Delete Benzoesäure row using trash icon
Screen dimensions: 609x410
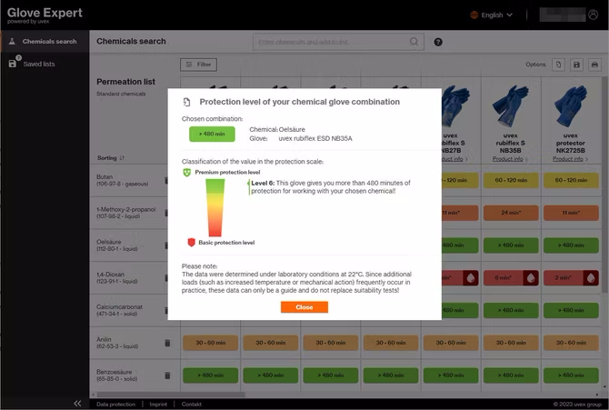pos(167,375)
